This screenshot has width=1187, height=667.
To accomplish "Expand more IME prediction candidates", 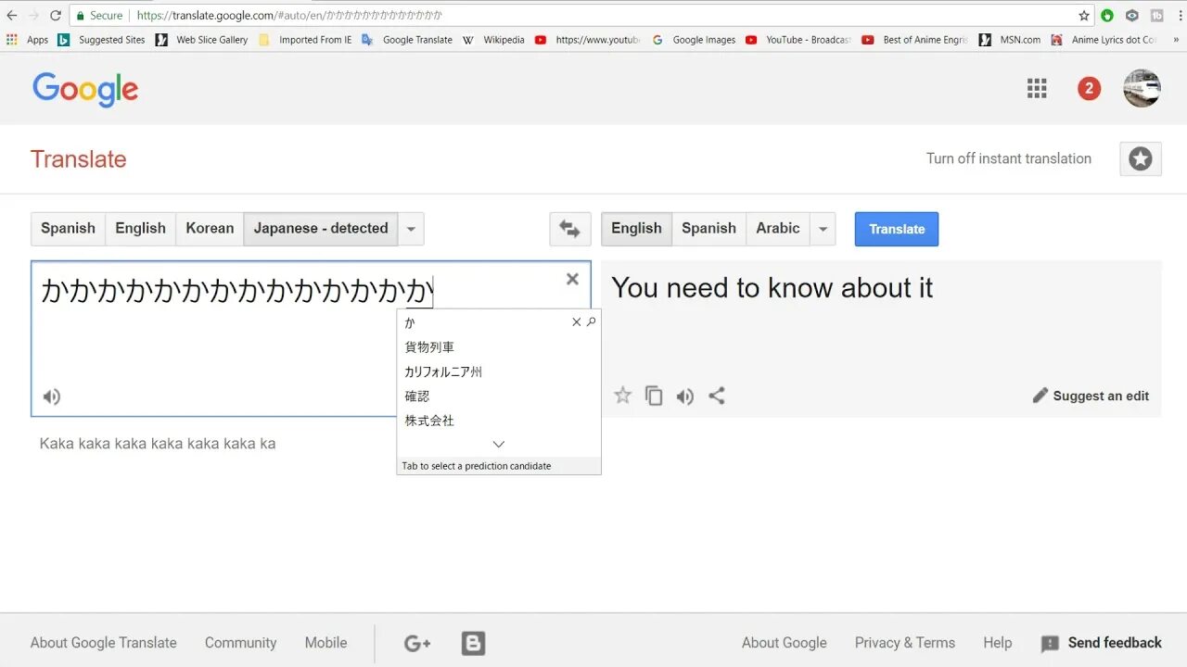I will click(498, 445).
